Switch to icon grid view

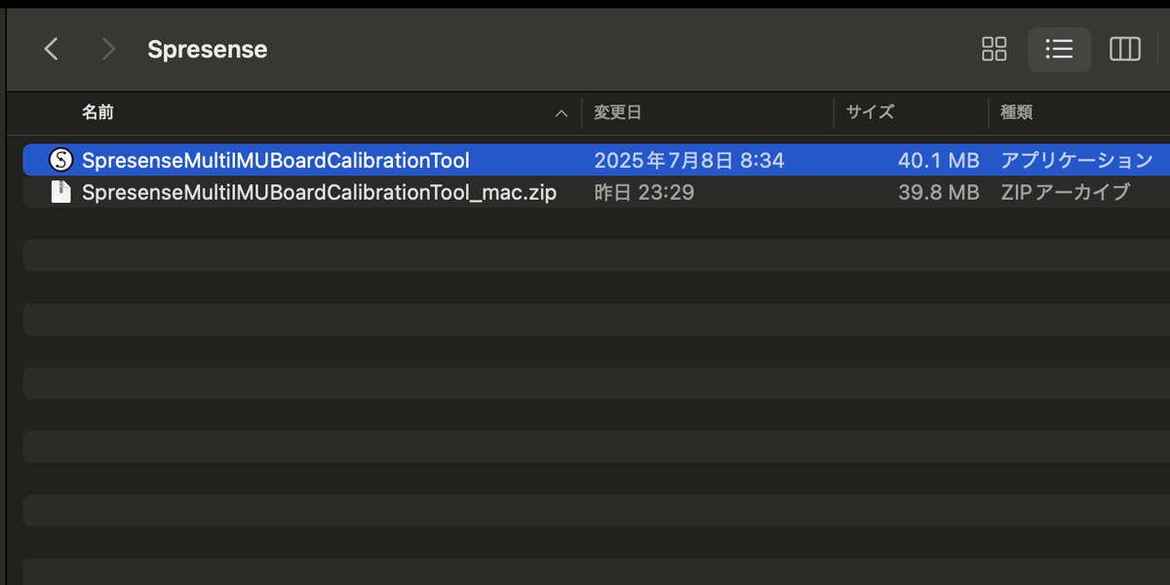point(994,50)
